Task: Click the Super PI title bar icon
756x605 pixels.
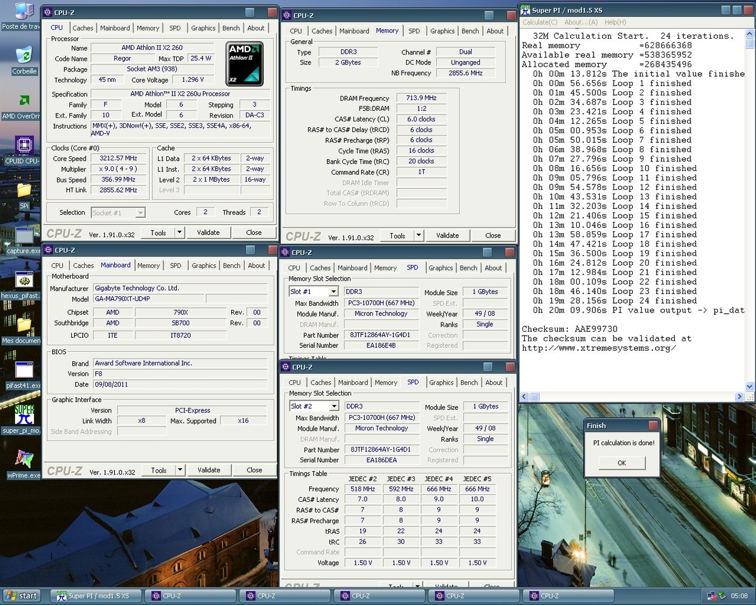Action: [525, 10]
